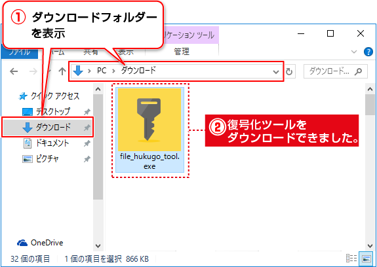The width and height of the screenshot is (377, 267).
Task: Open the ファイル menu tab
Action: tap(20, 52)
